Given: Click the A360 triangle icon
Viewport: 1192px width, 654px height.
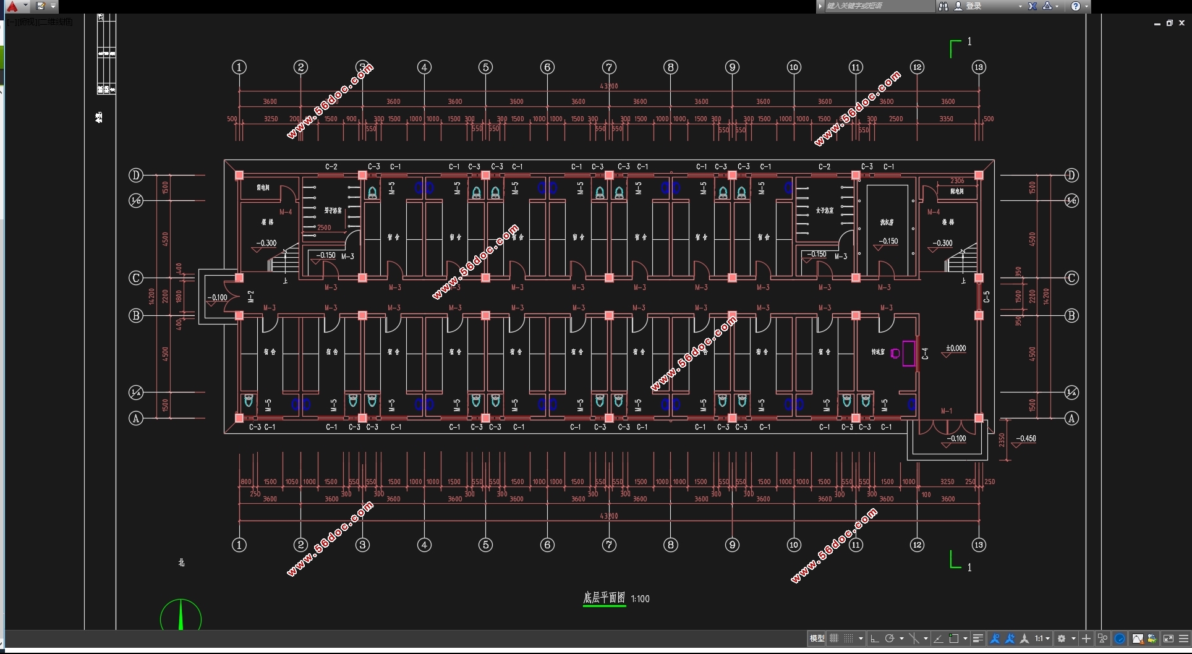Looking at the screenshot, I should (x=1047, y=6).
